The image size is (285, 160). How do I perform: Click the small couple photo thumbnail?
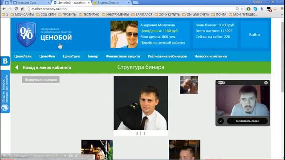189,85
